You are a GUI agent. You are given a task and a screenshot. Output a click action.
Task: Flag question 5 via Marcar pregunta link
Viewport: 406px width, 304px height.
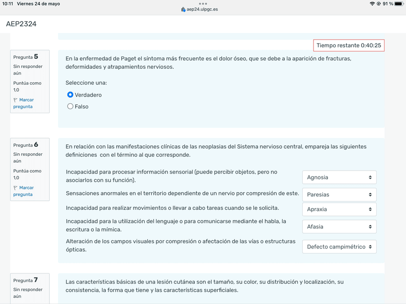point(26,103)
